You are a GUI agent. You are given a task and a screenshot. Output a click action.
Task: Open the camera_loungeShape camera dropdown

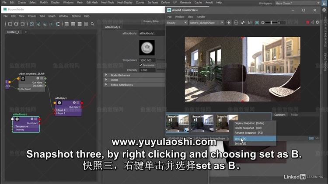coord(206,23)
